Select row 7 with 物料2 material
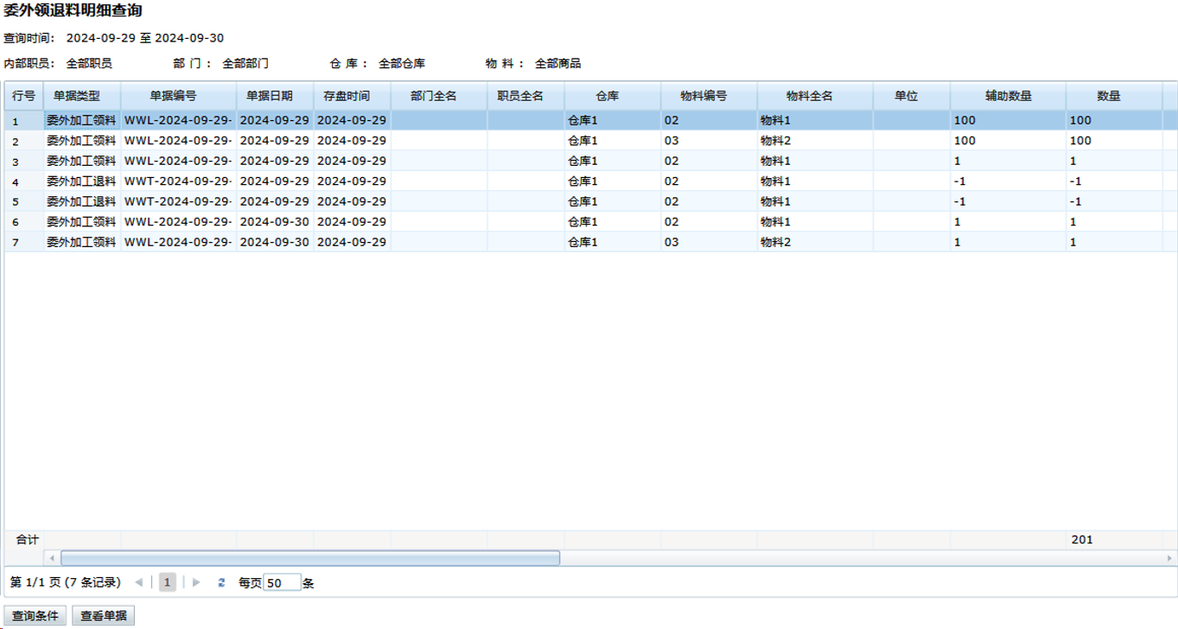Screen dimensions: 1178x629 click(x=775, y=242)
